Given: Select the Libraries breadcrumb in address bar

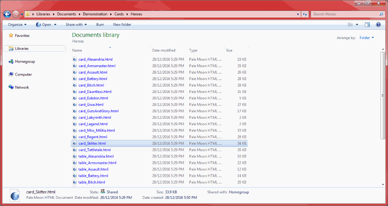Looking at the screenshot, I should click(43, 14).
